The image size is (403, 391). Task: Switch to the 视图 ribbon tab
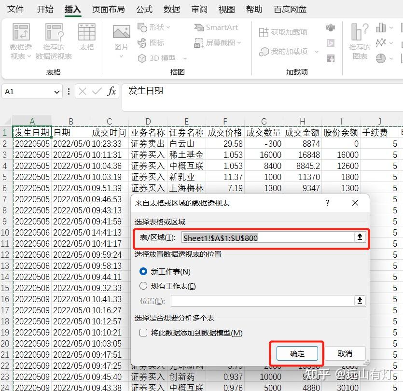coord(227,9)
